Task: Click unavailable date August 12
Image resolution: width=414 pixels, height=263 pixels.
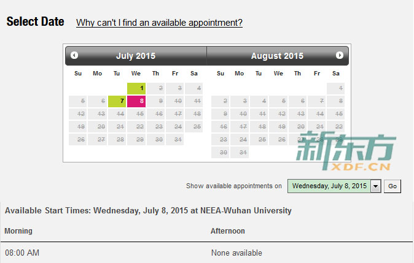Action: click(278, 114)
